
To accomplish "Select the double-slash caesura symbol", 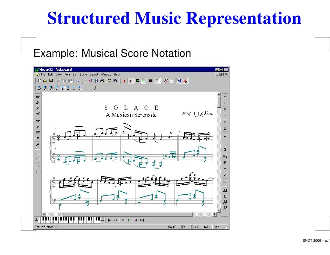I will click(x=225, y=182).
